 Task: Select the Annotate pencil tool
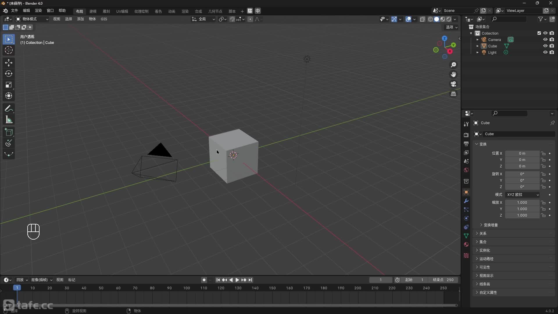pos(9,109)
